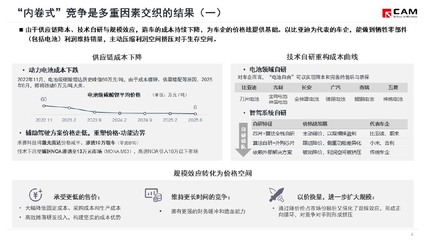Screen dimensions: 426x240
Task: Click the 禾赛科技将激光雷达价格减半 line
Action: click(x=78, y=143)
